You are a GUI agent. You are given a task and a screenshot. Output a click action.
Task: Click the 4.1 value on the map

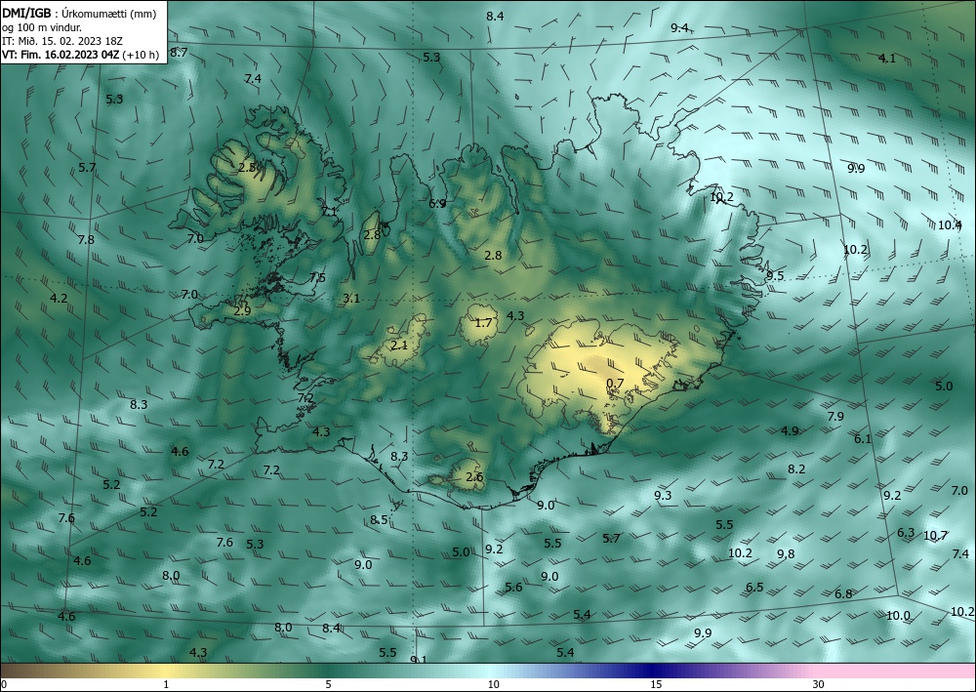tap(887, 58)
